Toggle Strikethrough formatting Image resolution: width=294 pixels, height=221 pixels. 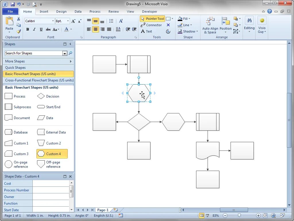[48, 29]
